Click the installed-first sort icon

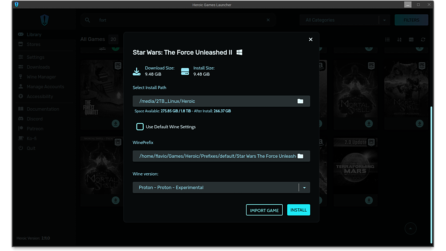411,40
